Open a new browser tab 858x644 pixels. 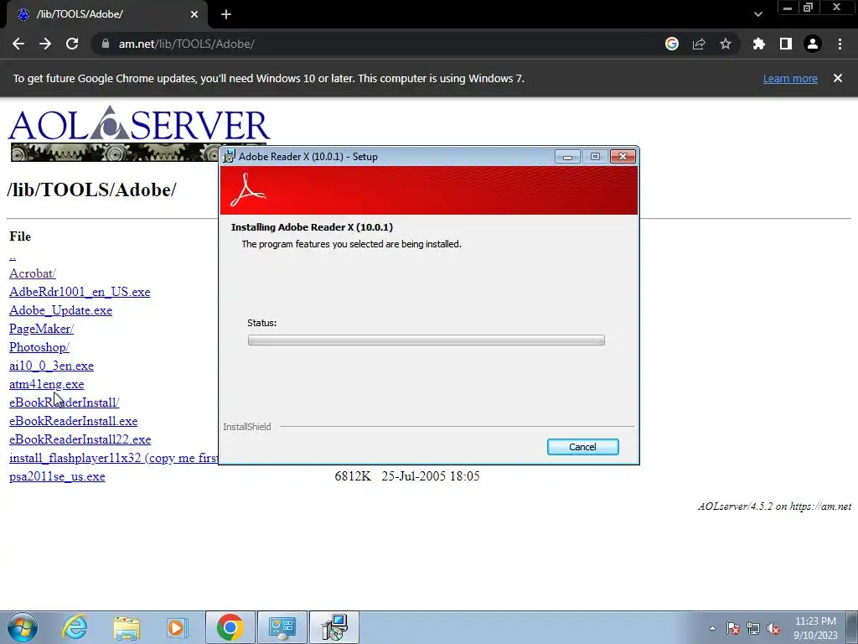coord(226,14)
